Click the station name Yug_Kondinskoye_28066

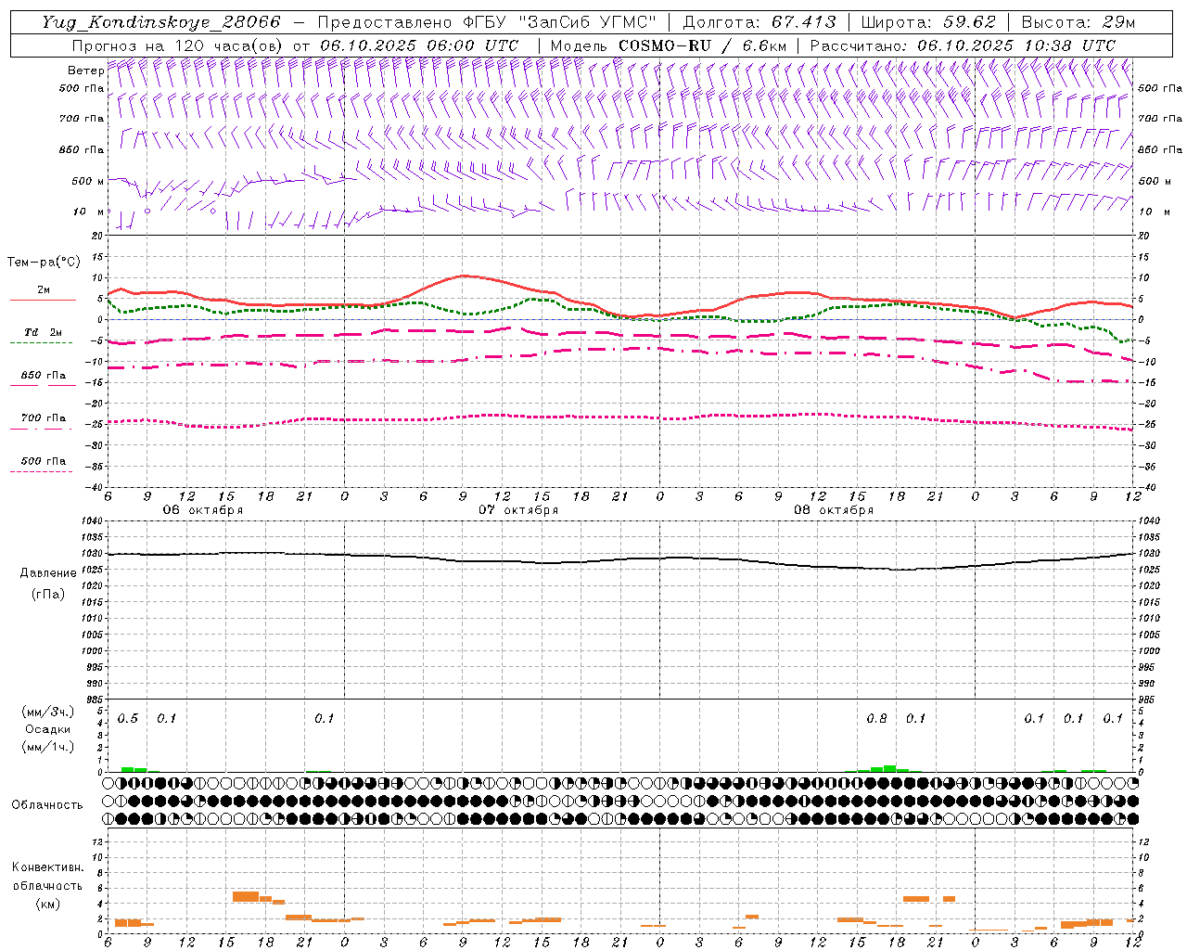162,22
